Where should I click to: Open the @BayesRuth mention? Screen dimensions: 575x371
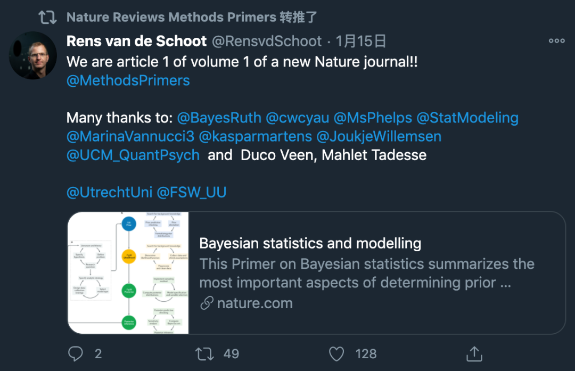[x=219, y=117]
